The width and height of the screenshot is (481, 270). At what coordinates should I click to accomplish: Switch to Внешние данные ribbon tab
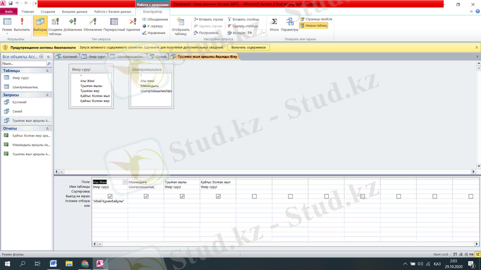coord(75,11)
